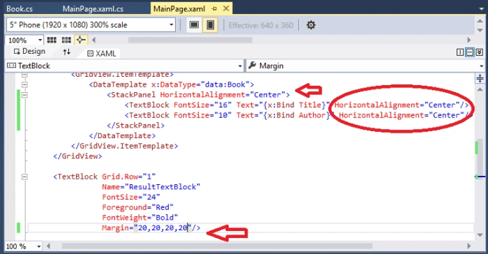This screenshot has width=488, height=254.
Task: Click the editor split handle icon
Action: 480,78
